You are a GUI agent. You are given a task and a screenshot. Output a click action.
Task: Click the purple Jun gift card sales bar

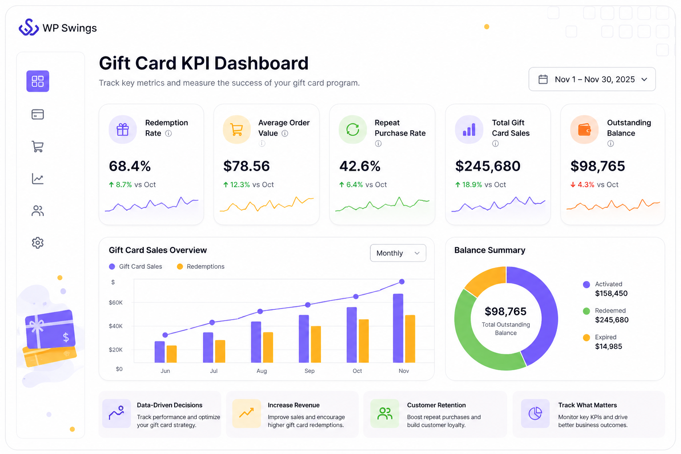(160, 352)
